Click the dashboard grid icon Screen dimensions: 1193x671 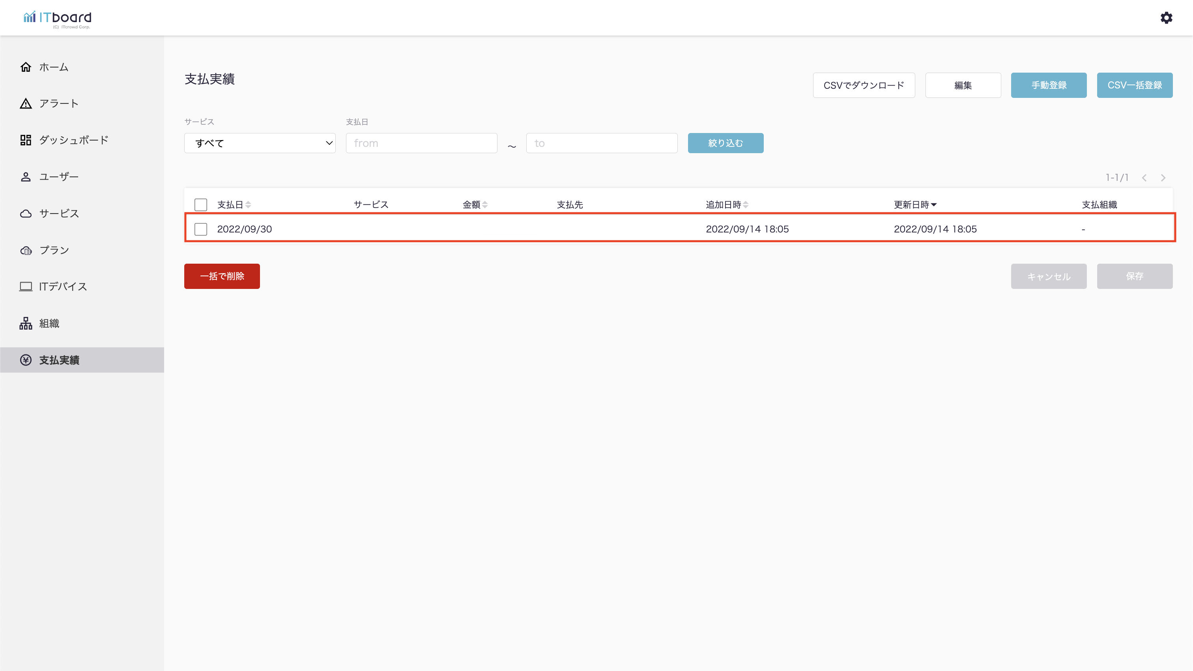point(26,140)
